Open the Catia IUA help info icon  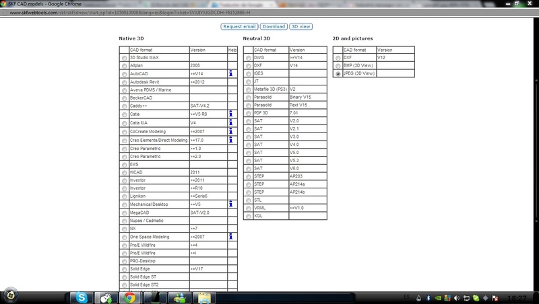click(x=230, y=122)
